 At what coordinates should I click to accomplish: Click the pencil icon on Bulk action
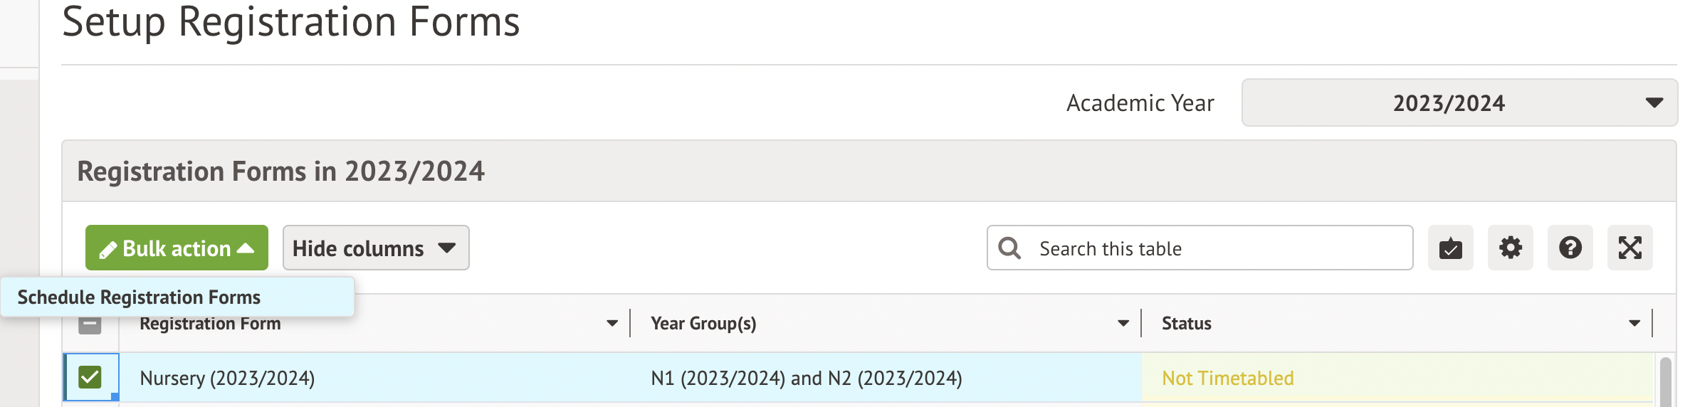point(107,250)
